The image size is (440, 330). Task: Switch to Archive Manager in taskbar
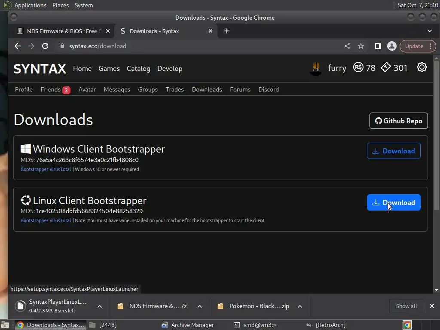coord(187,325)
